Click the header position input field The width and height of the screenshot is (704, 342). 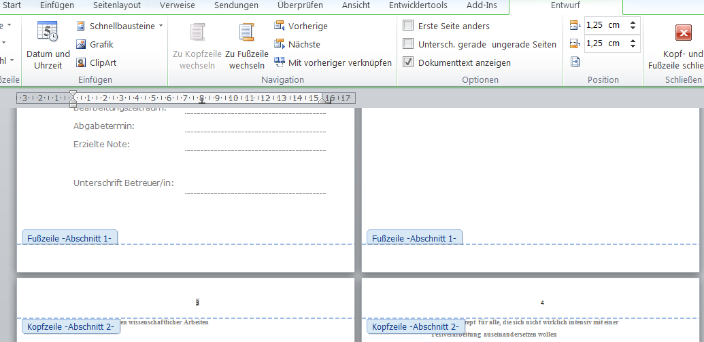606,25
